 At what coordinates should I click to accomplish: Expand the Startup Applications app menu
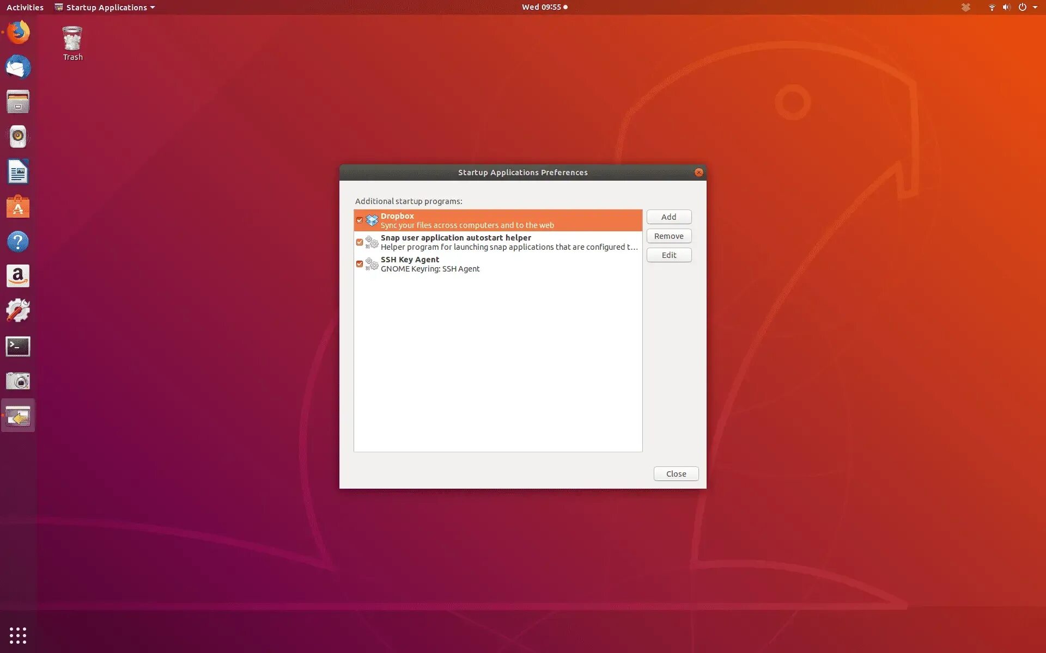[106, 7]
